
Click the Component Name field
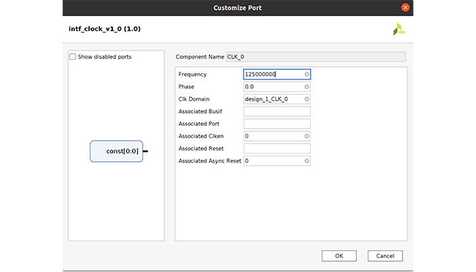pyautogui.click(x=316, y=56)
